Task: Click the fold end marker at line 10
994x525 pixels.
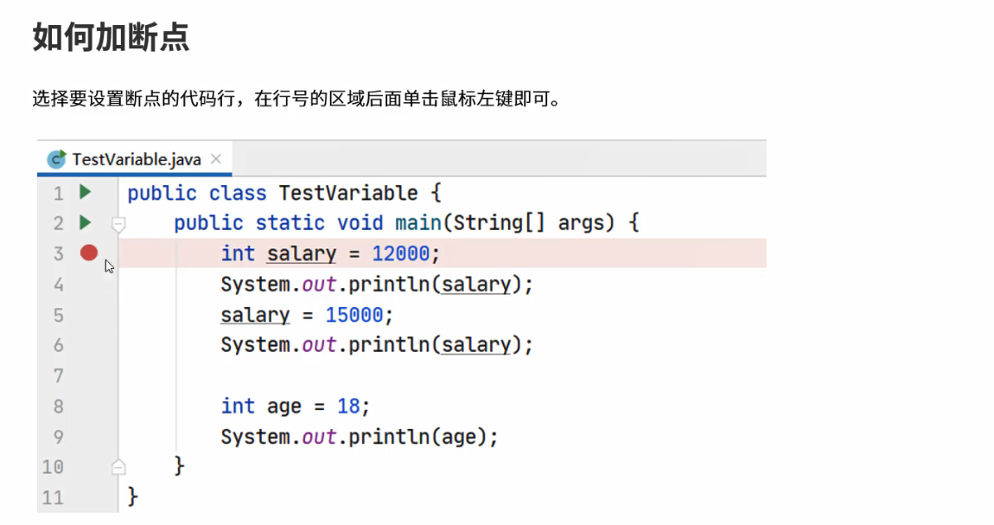Action: coord(118,467)
